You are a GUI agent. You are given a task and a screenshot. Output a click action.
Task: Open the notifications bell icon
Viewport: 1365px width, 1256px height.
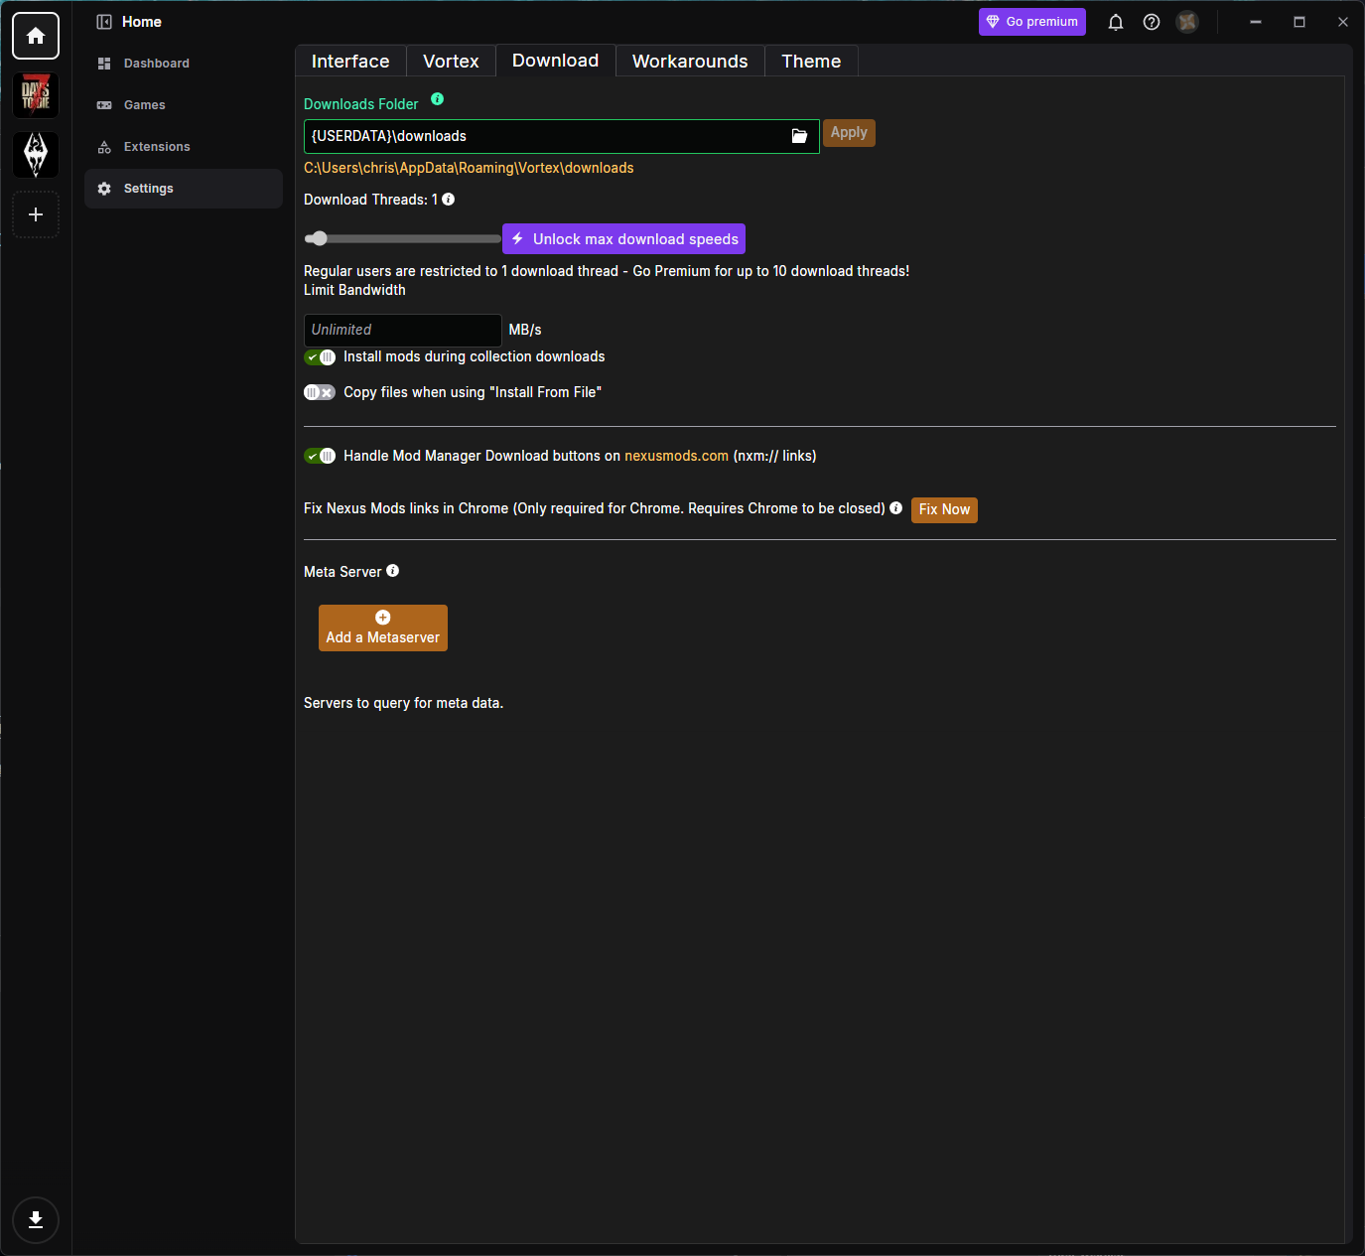pyautogui.click(x=1116, y=22)
